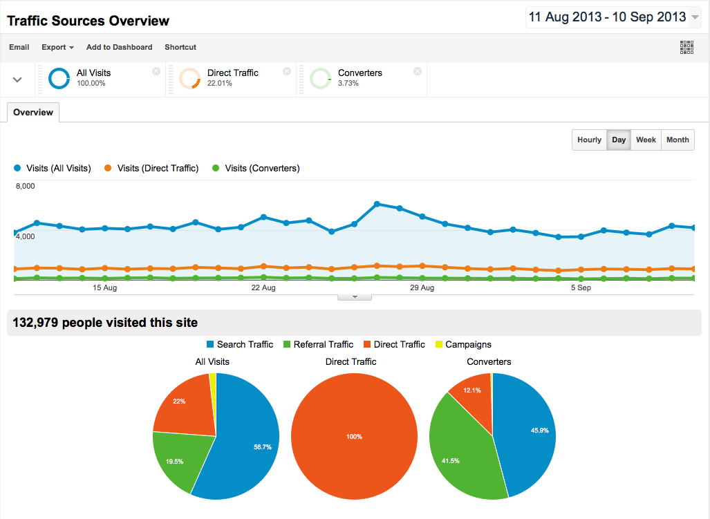Expand the segments panel chevron

[18, 79]
